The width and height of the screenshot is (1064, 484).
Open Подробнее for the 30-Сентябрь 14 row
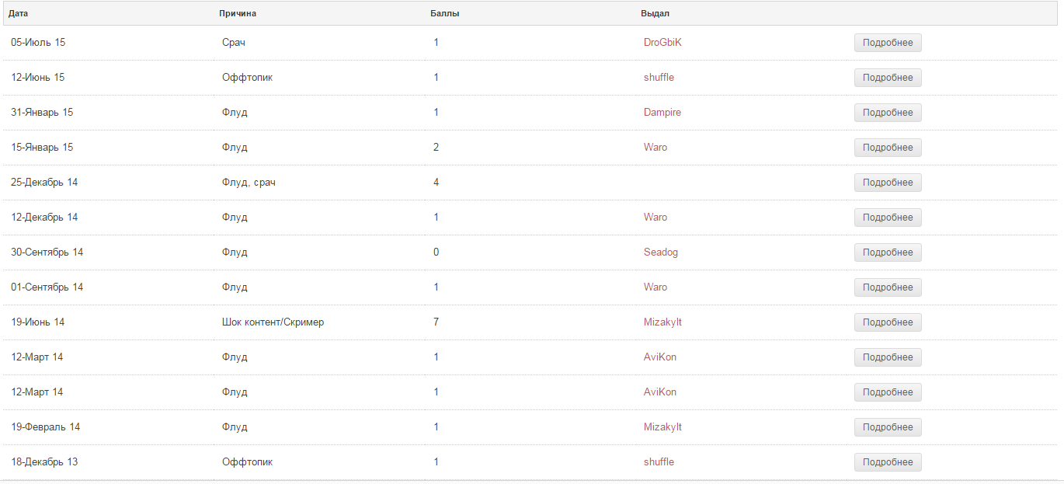(888, 252)
